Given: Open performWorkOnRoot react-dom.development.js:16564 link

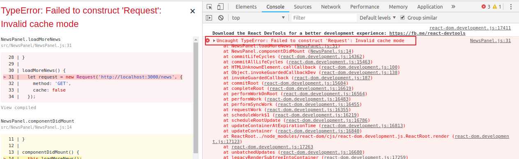Looking at the screenshot, I should point(325,94).
